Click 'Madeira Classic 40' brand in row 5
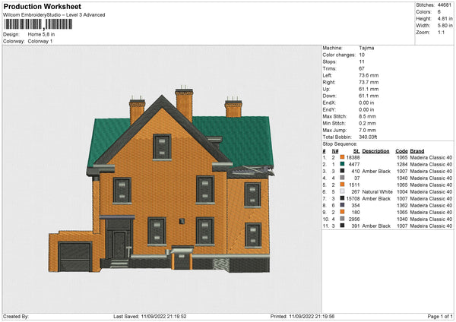This screenshot has width=456, height=322. (x=431, y=185)
